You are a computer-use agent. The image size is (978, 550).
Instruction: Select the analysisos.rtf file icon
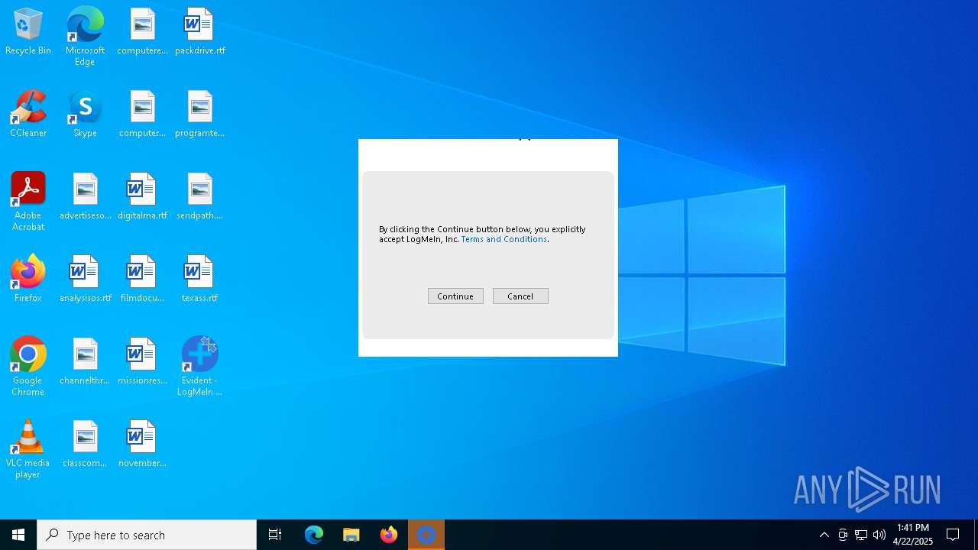click(85, 279)
